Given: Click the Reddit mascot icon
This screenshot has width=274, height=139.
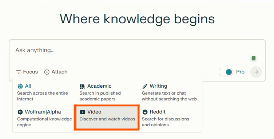Looking at the screenshot, I should (145, 112).
